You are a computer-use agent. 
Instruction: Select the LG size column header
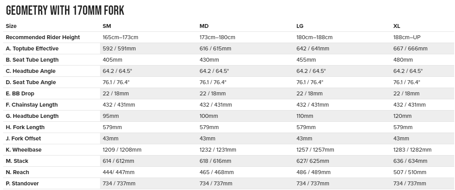(x=300, y=26)
